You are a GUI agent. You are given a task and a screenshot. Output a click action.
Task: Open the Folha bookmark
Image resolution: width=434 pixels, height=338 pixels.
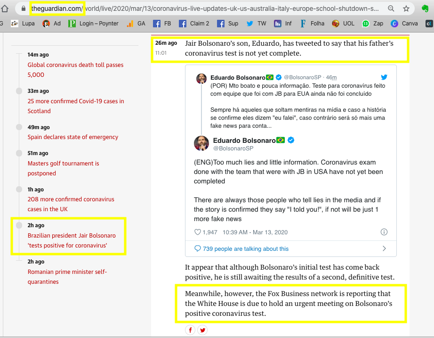(312, 24)
